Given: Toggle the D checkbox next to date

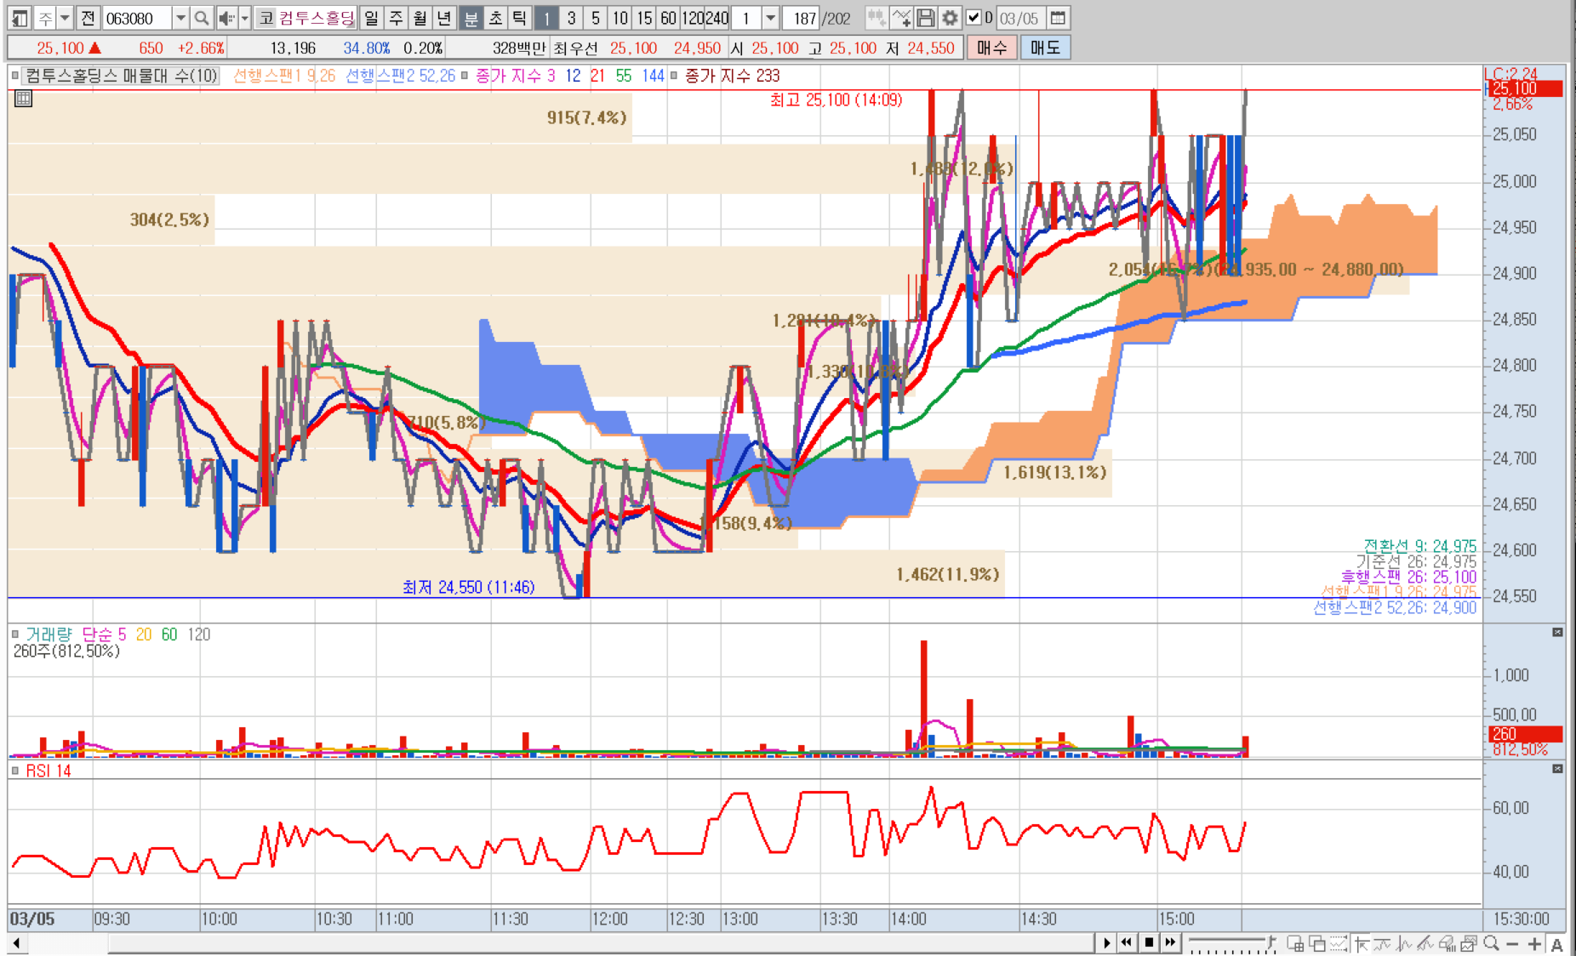Looking at the screenshot, I should pos(974,18).
